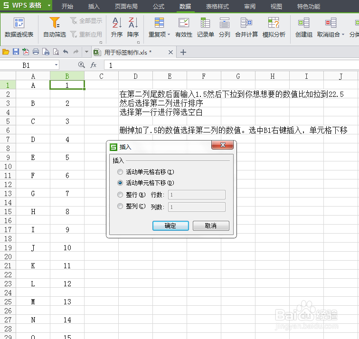This screenshot has width=359, height=339.
Task: Undo the last action
Action: (66, 52)
